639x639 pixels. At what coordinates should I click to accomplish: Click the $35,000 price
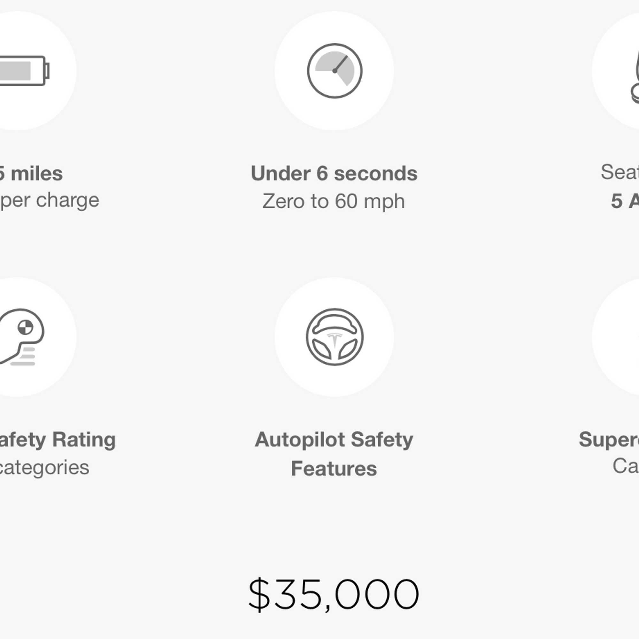click(334, 594)
